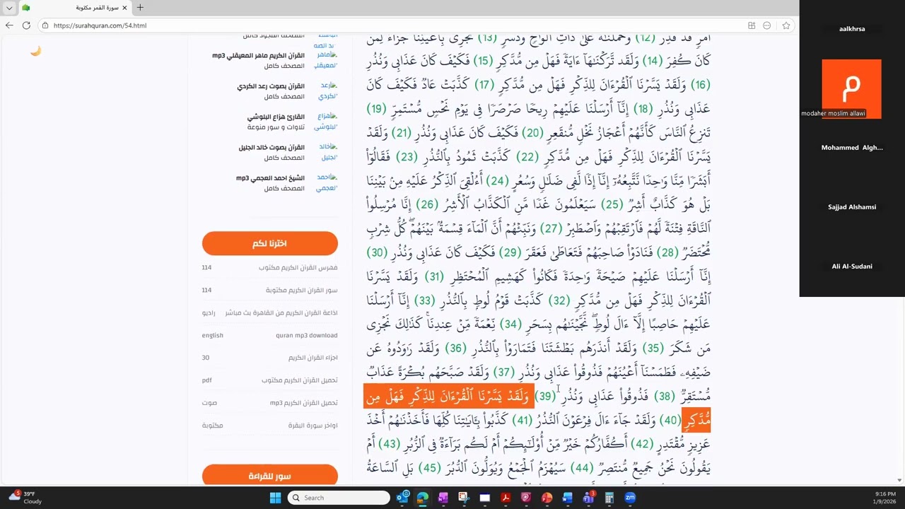Select Mohammed Algh... participant in Zoom
The image size is (905, 509).
tap(852, 148)
